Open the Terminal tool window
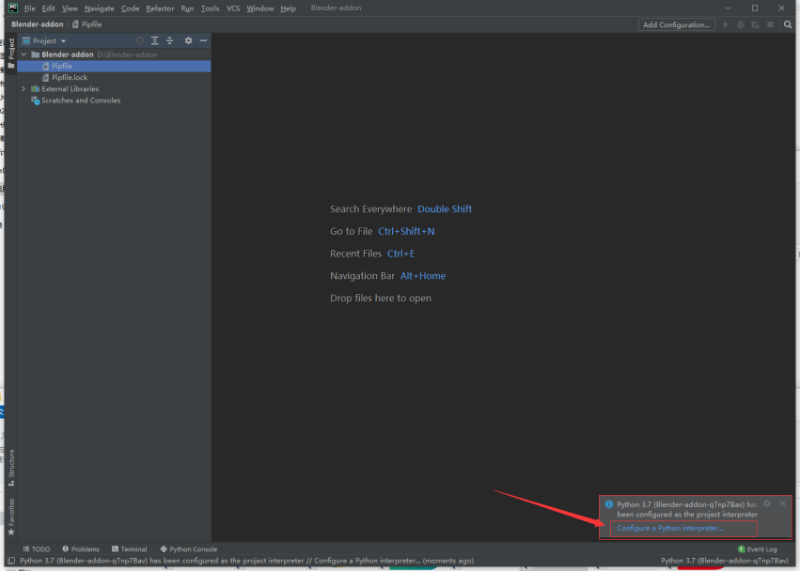The image size is (800, 571). [x=129, y=549]
